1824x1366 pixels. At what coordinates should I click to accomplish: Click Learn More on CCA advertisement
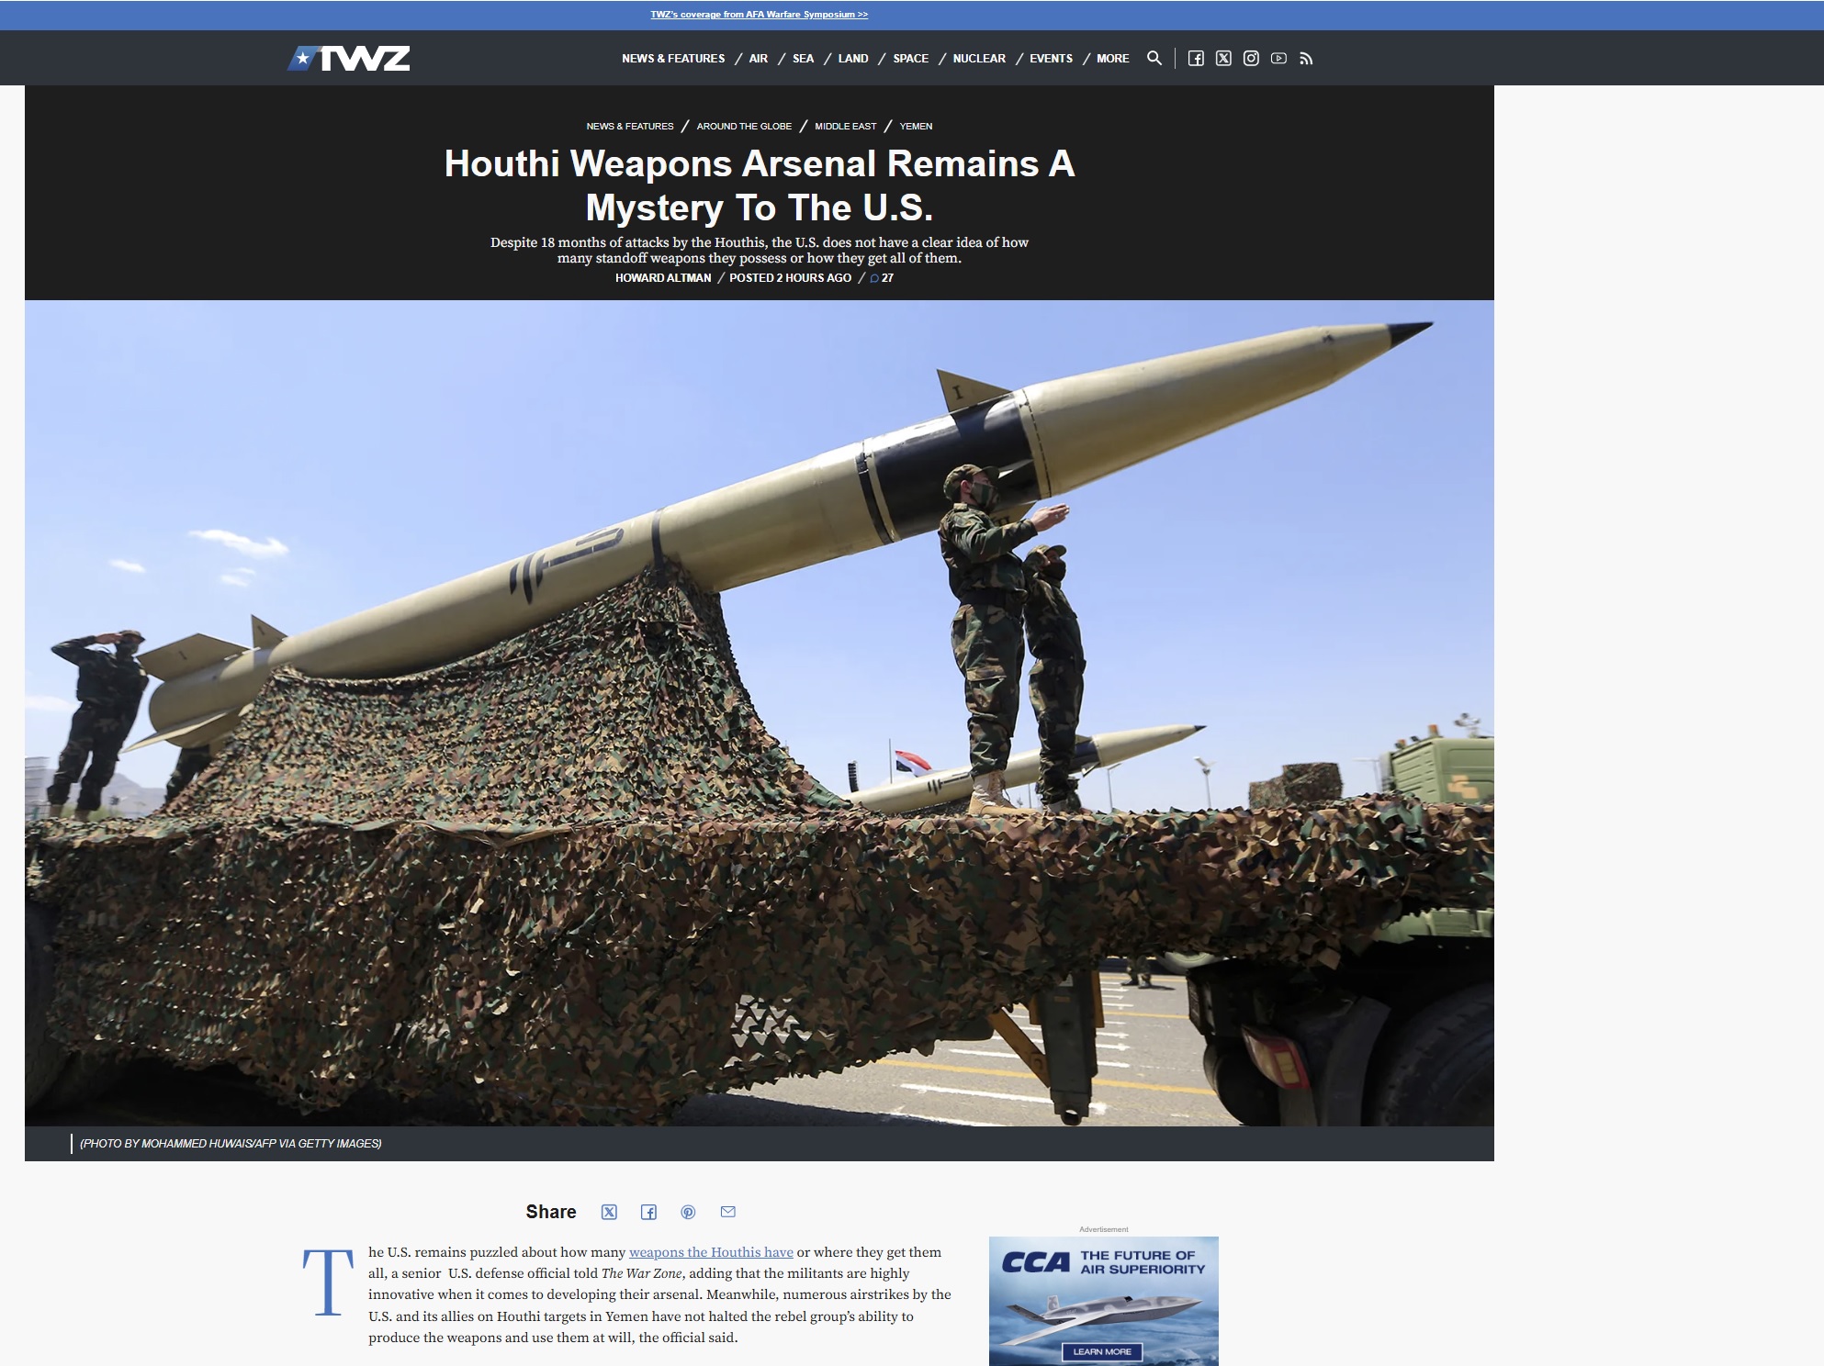[x=1102, y=1351]
